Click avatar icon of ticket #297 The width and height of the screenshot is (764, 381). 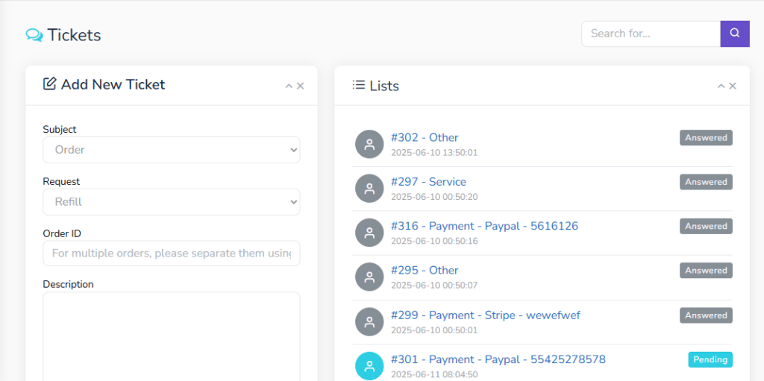coord(369,189)
